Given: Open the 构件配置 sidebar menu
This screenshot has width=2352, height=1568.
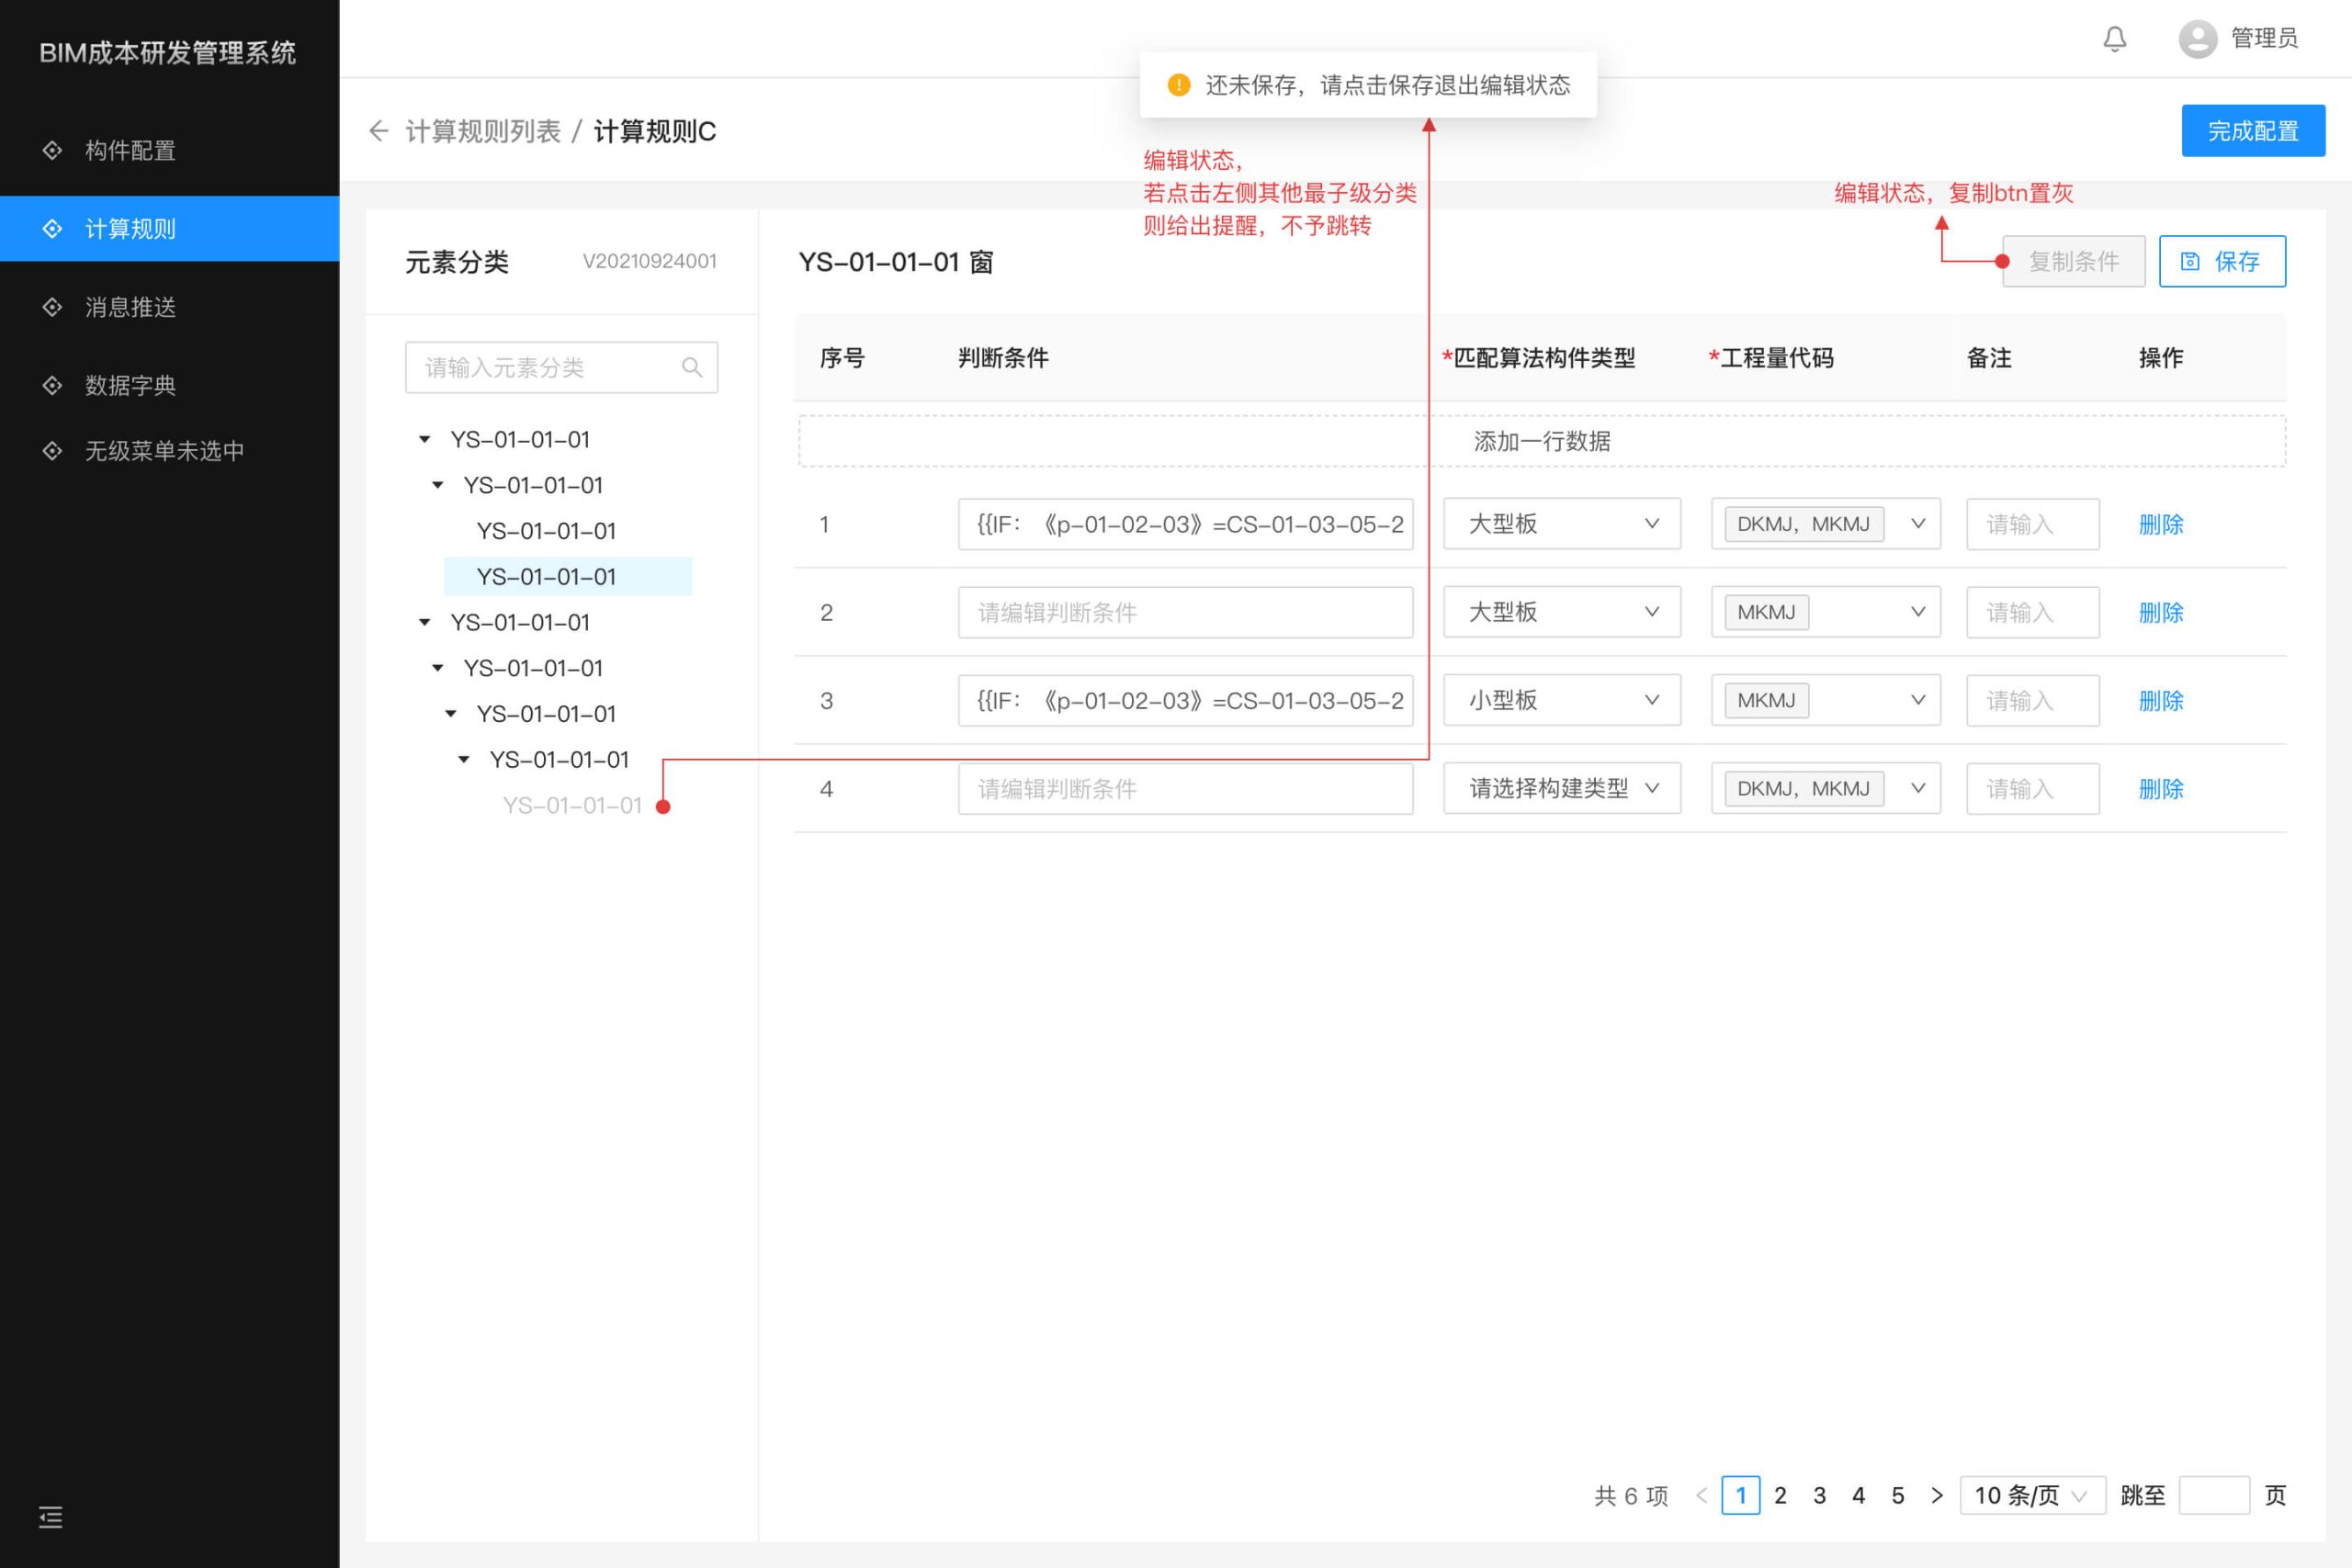Looking at the screenshot, I should [x=130, y=150].
